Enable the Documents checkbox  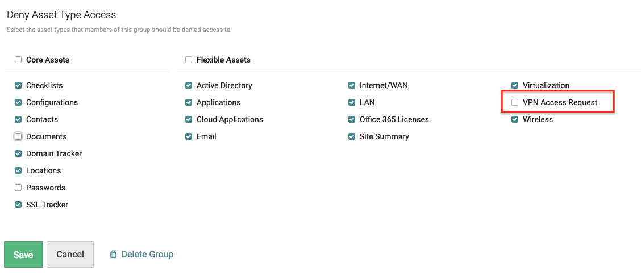pos(18,136)
